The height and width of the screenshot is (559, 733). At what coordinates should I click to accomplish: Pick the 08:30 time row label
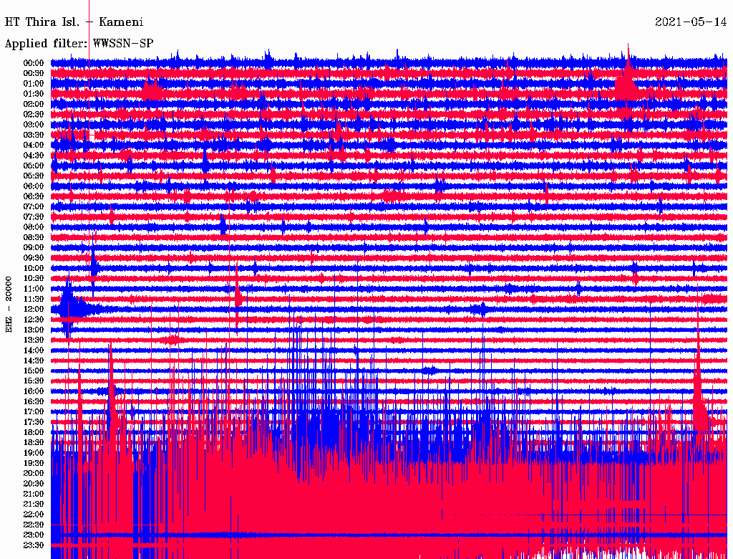[x=34, y=237]
